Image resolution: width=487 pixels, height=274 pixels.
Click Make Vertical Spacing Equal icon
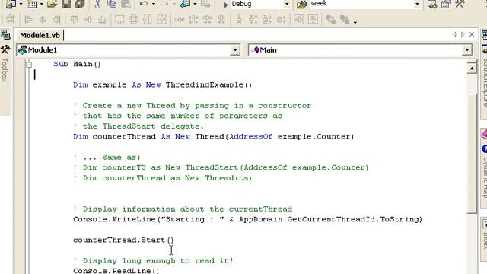[x=239, y=19]
